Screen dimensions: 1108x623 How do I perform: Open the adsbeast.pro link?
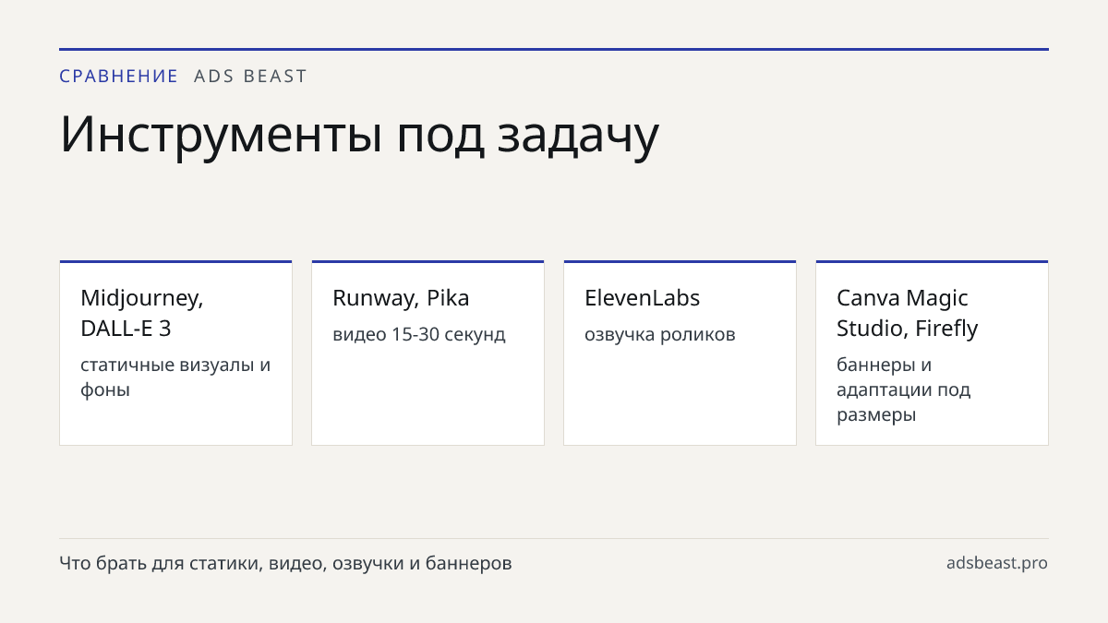tap(997, 563)
